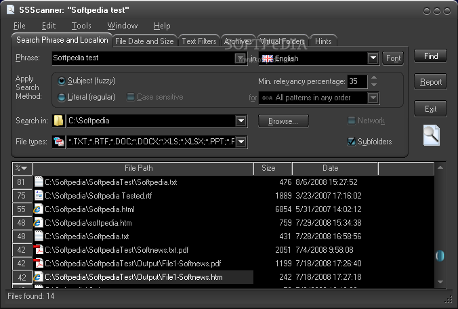Click the Phrase input field

click(x=144, y=58)
